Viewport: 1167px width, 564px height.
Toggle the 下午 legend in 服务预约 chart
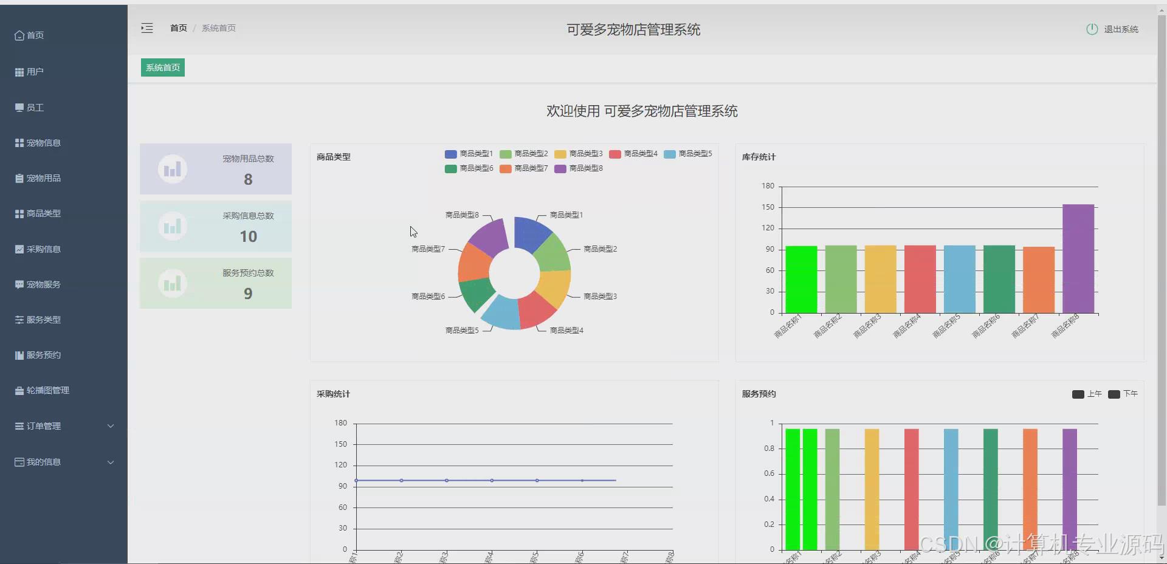(x=1124, y=394)
